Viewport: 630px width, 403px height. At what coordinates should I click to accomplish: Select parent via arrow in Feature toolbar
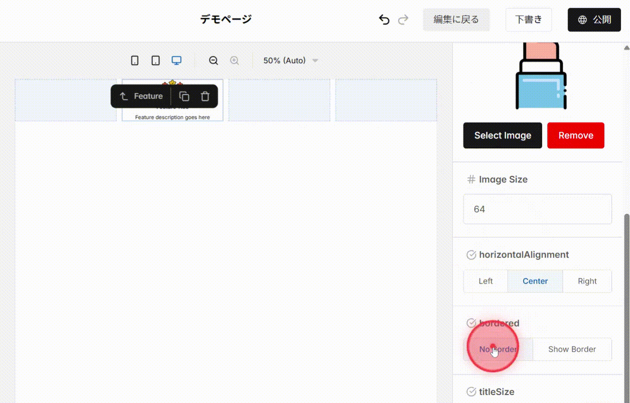tap(124, 96)
